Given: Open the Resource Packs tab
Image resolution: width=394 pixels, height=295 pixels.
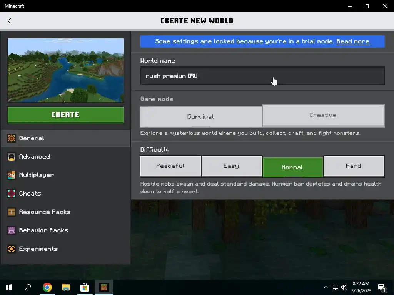Looking at the screenshot, I should 65,212.
